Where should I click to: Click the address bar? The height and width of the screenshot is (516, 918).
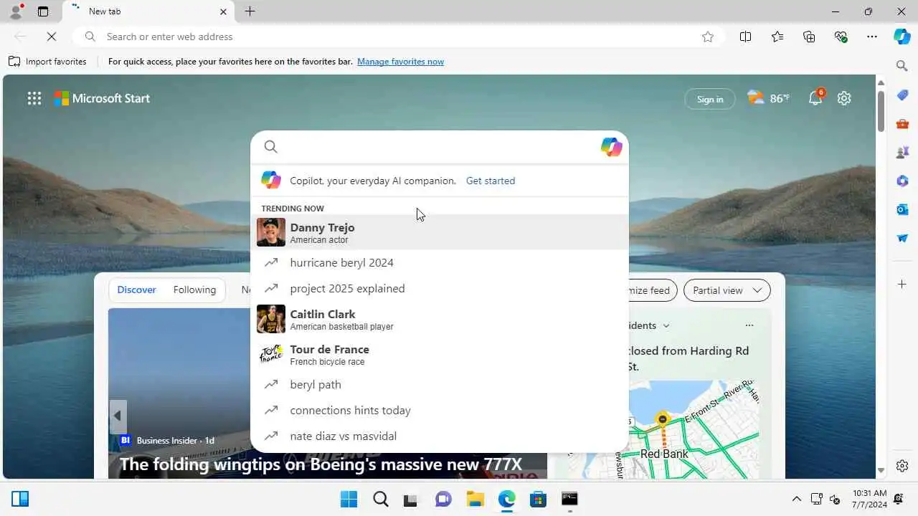tap(398, 37)
